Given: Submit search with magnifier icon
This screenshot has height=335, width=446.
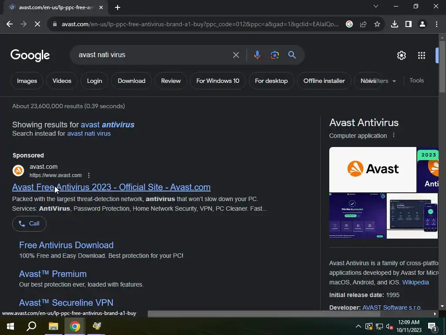Looking at the screenshot, I should (x=292, y=55).
